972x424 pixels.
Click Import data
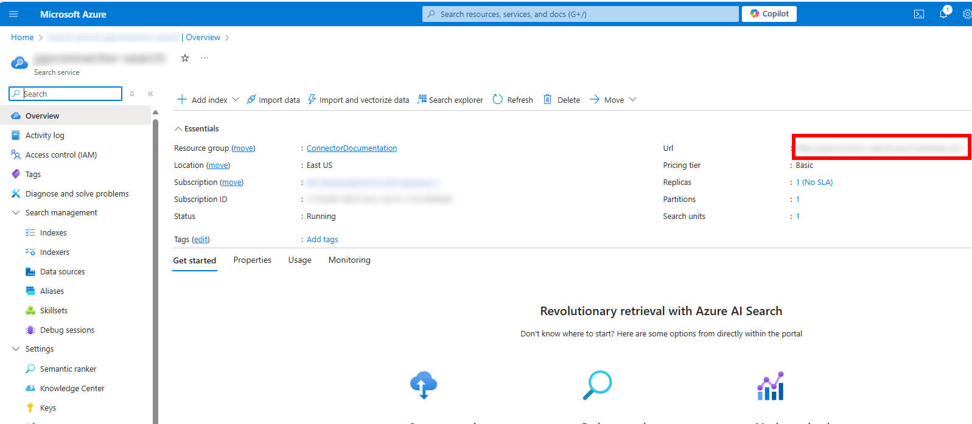[273, 100]
